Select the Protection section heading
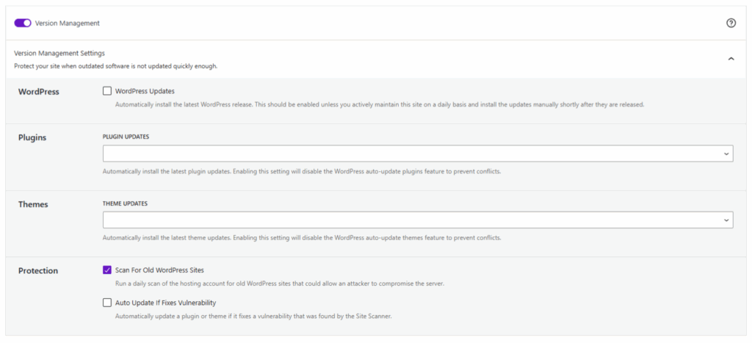 click(x=38, y=270)
